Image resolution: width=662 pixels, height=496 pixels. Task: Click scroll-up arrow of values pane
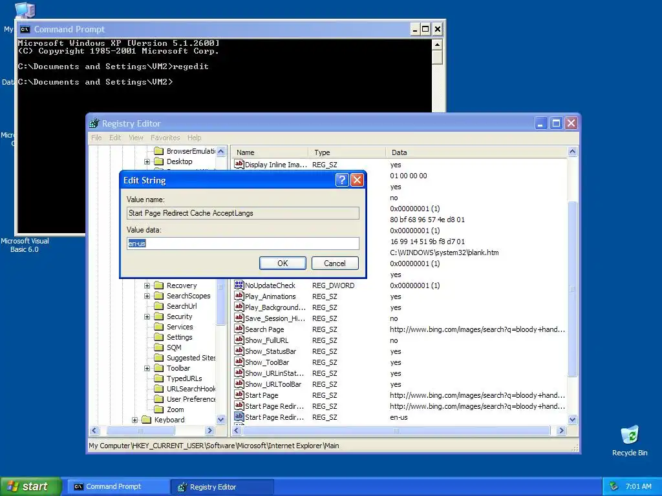tap(573, 151)
